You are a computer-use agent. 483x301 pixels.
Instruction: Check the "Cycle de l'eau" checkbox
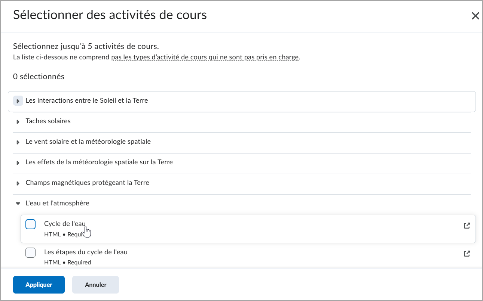click(x=30, y=224)
